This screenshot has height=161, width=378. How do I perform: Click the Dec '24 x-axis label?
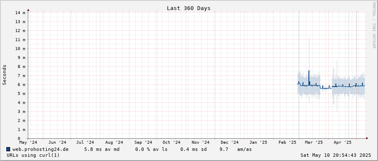click(230, 142)
